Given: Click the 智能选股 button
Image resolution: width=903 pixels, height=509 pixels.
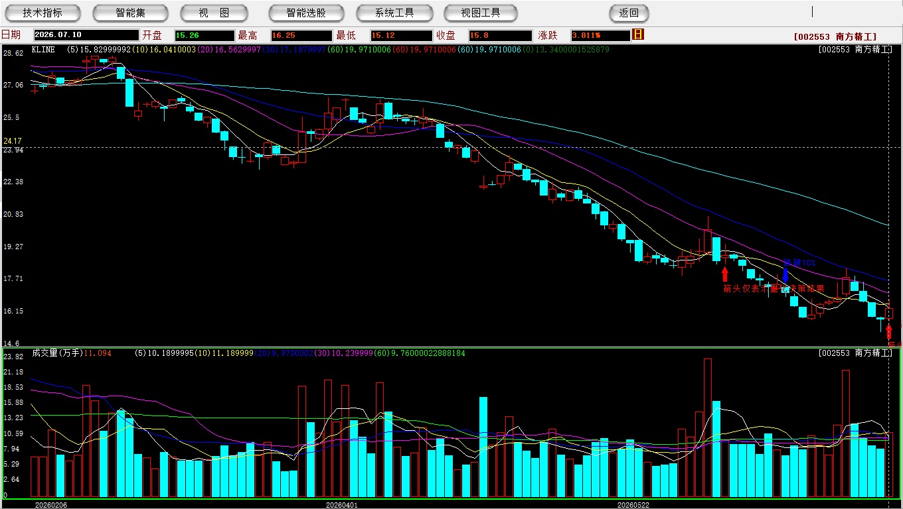Looking at the screenshot, I should pos(306,13).
